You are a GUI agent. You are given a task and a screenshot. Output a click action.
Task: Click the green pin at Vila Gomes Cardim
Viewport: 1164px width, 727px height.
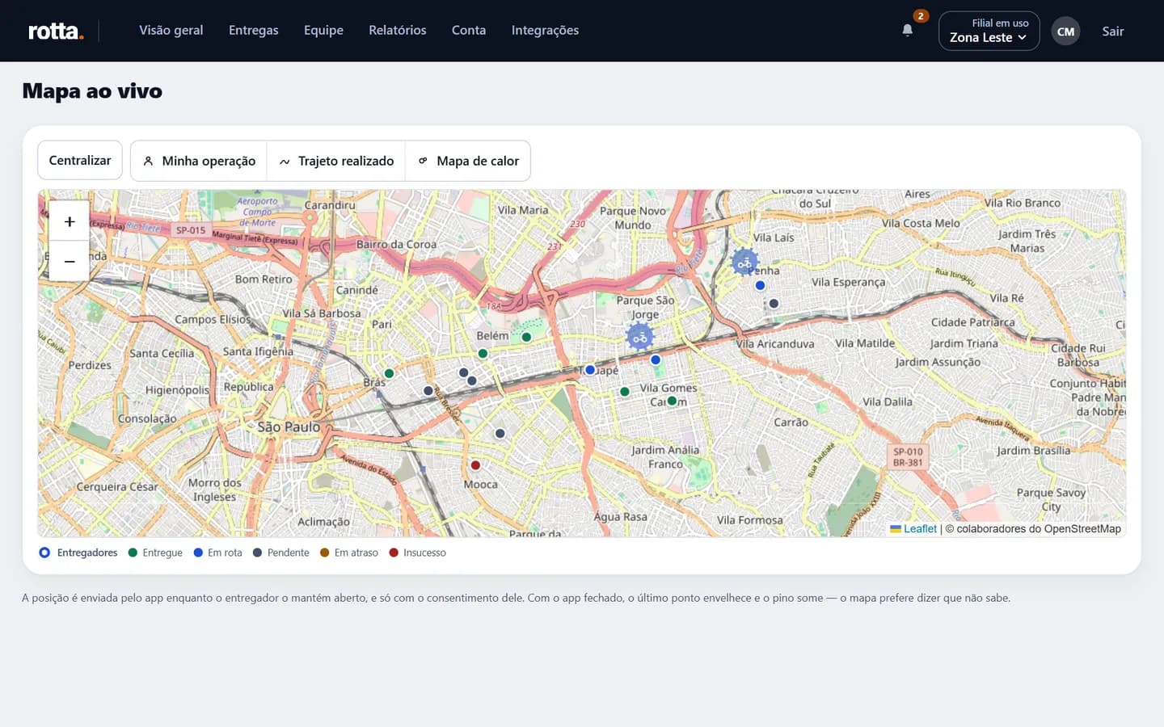(x=672, y=401)
